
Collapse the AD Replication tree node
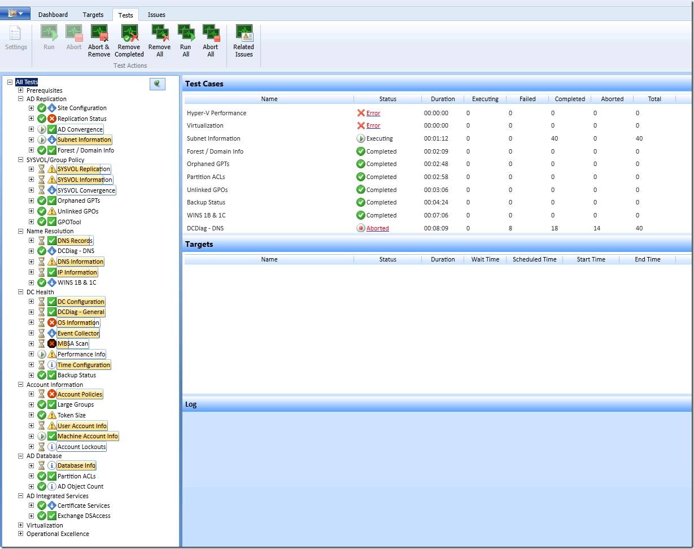[x=21, y=99]
